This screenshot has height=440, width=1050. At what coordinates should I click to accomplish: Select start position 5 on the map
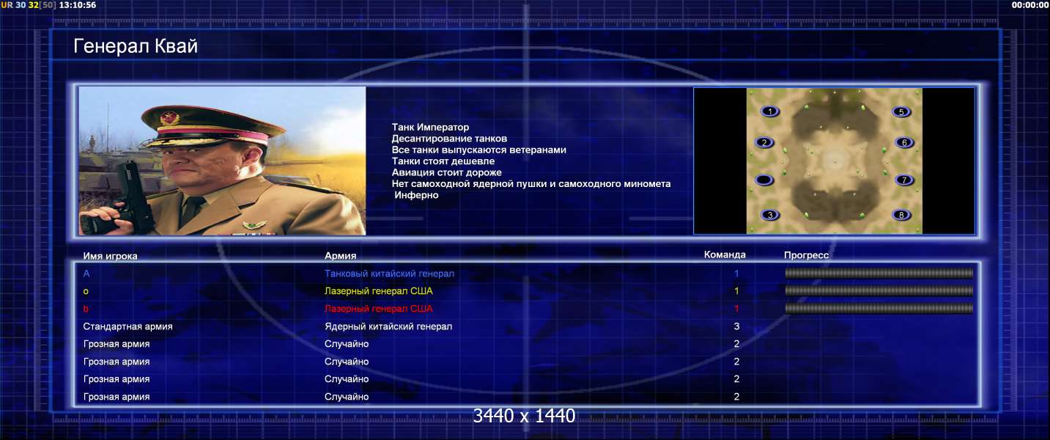point(901,111)
